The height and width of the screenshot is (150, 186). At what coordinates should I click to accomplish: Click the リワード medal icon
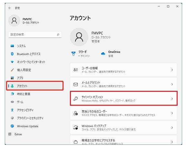click(x=73, y=54)
